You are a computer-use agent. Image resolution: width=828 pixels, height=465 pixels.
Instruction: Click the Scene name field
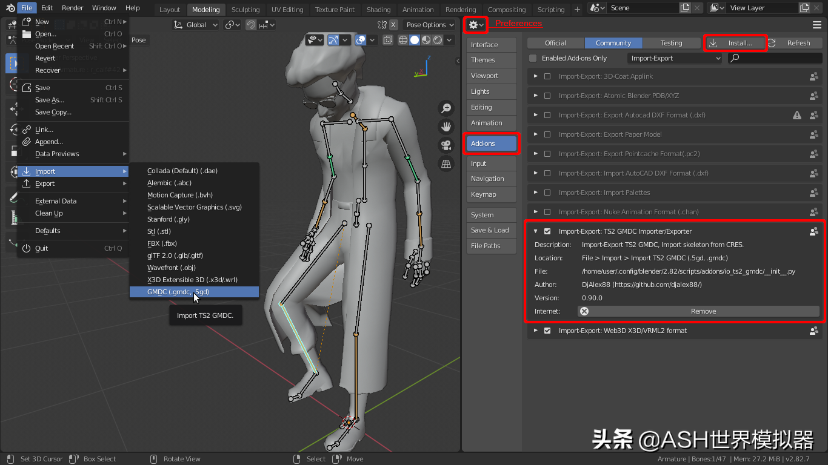click(643, 8)
